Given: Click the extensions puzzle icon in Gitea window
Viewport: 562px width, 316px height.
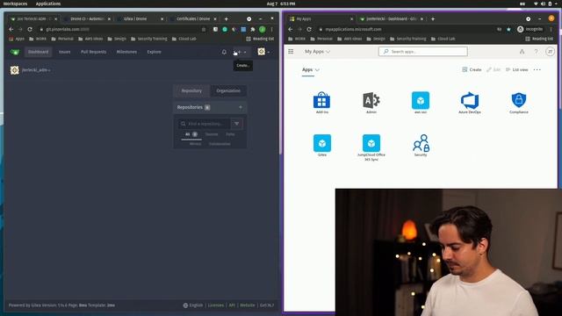Looking at the screenshot, I should (253, 29).
